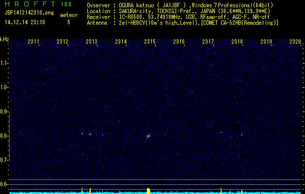Click the 2314 time axis label
305x194 pixels.
click(121, 42)
